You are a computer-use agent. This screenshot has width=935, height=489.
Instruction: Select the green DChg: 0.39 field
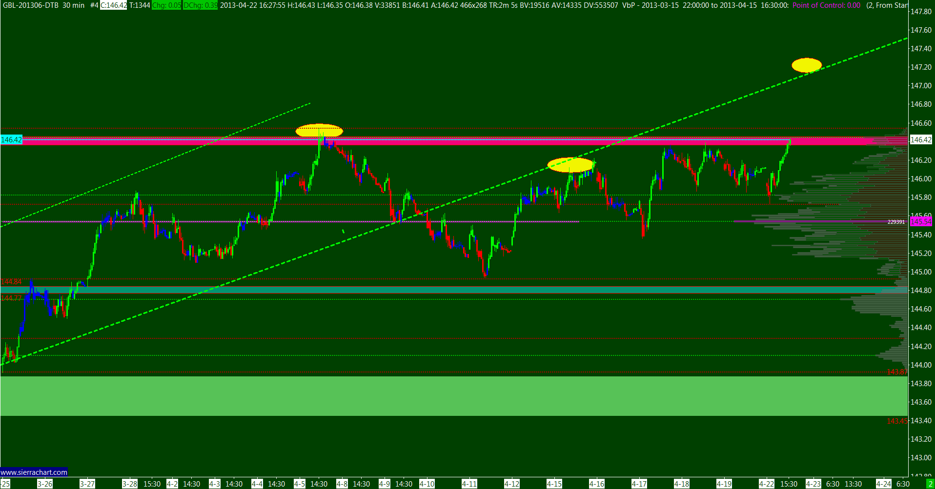tap(201, 5)
